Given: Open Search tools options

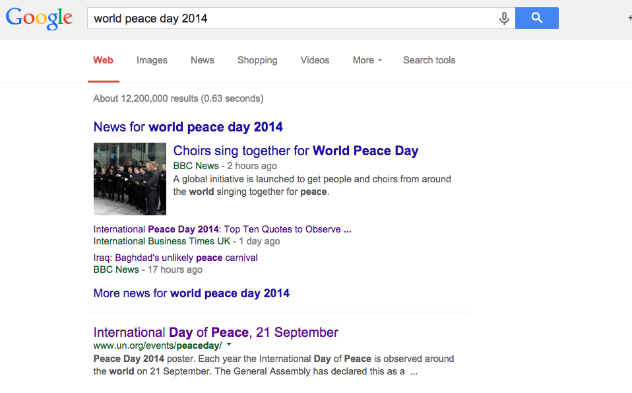Looking at the screenshot, I should coord(429,60).
